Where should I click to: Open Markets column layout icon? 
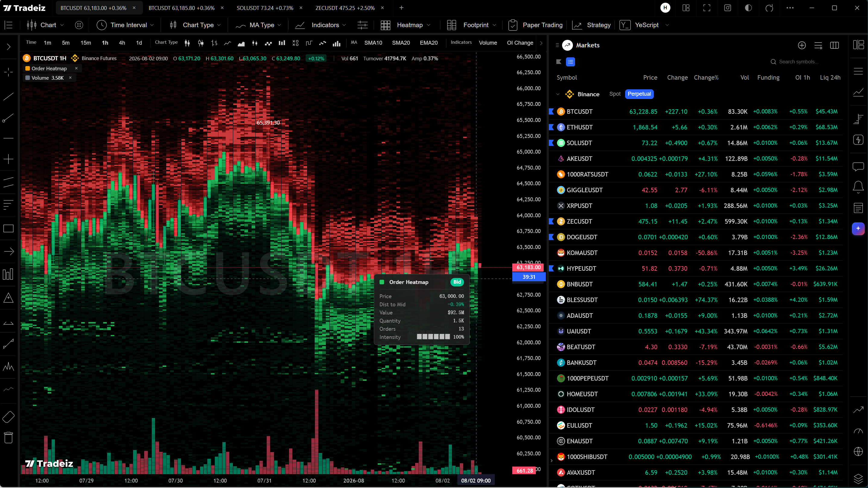834,45
